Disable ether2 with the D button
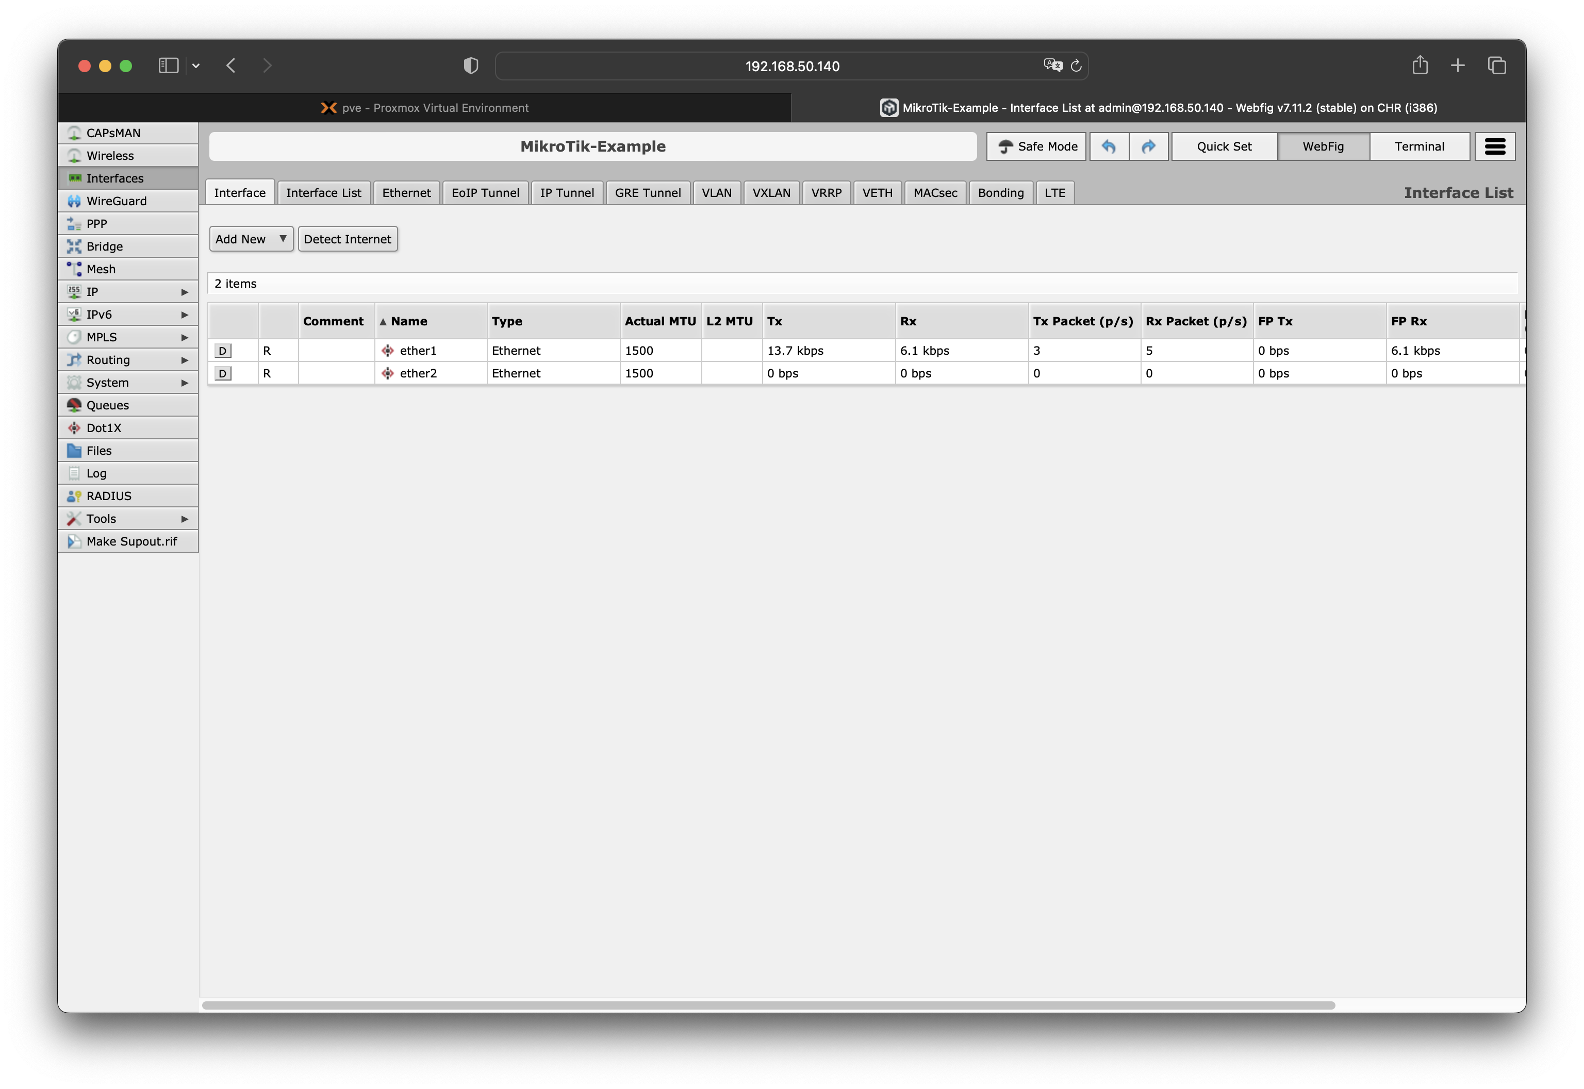Viewport: 1584px width, 1089px height. (222, 373)
